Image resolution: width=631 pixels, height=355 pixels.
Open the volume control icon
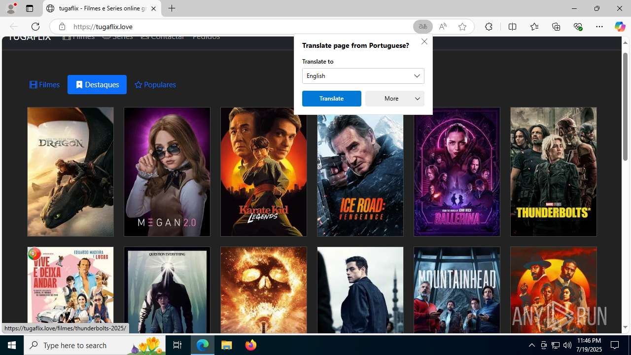[x=567, y=345]
